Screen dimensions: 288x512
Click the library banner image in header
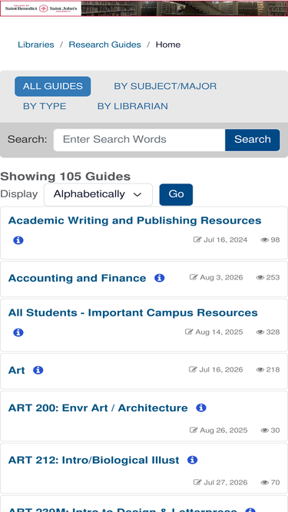184,8
